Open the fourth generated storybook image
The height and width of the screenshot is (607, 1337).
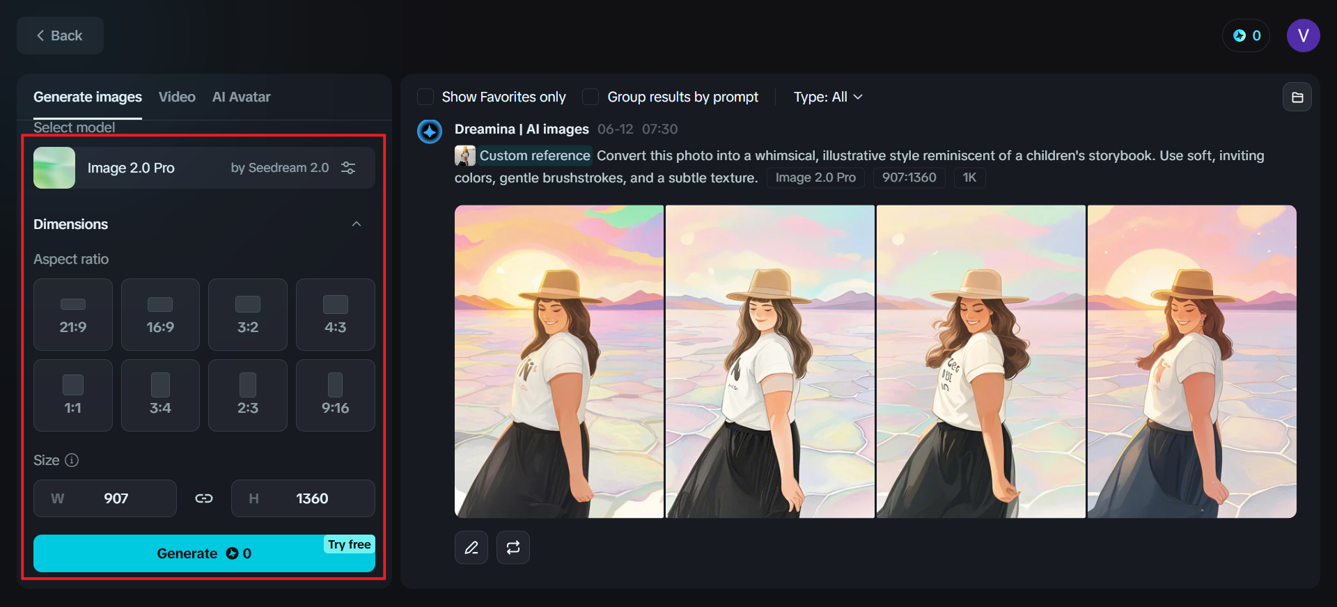[x=1192, y=361]
